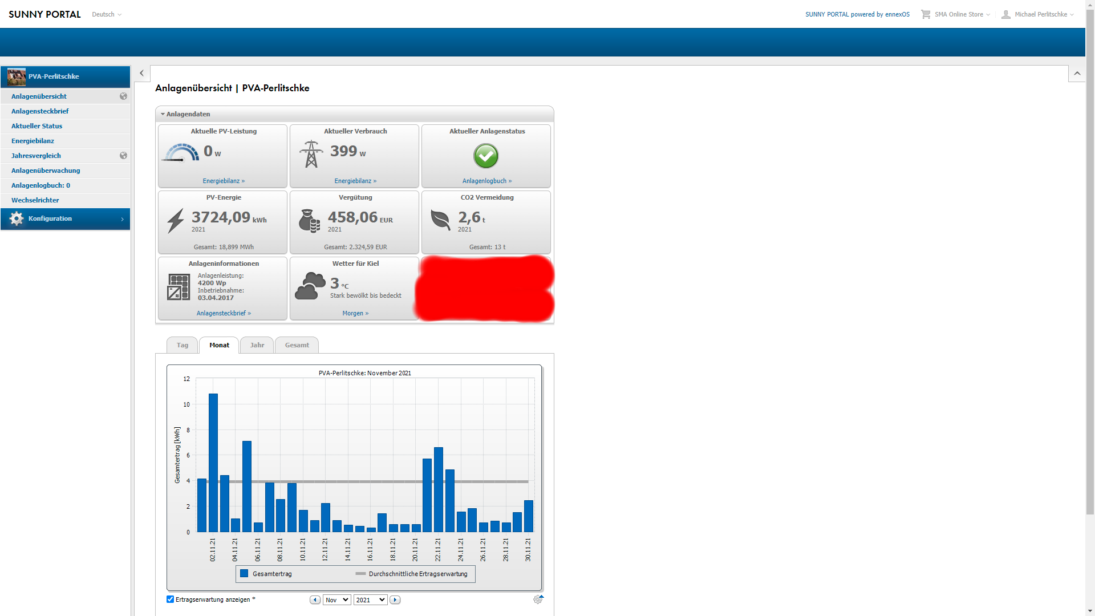Switch to the Jahr tab
Screen dimensions: 1095x616
pyautogui.click(x=257, y=345)
